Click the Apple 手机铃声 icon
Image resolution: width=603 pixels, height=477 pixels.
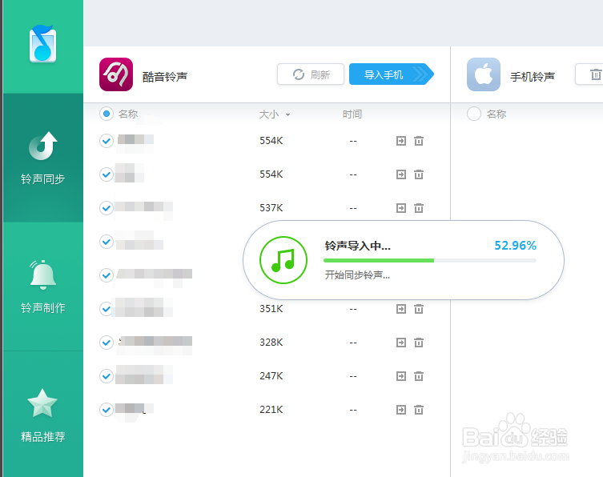point(484,74)
